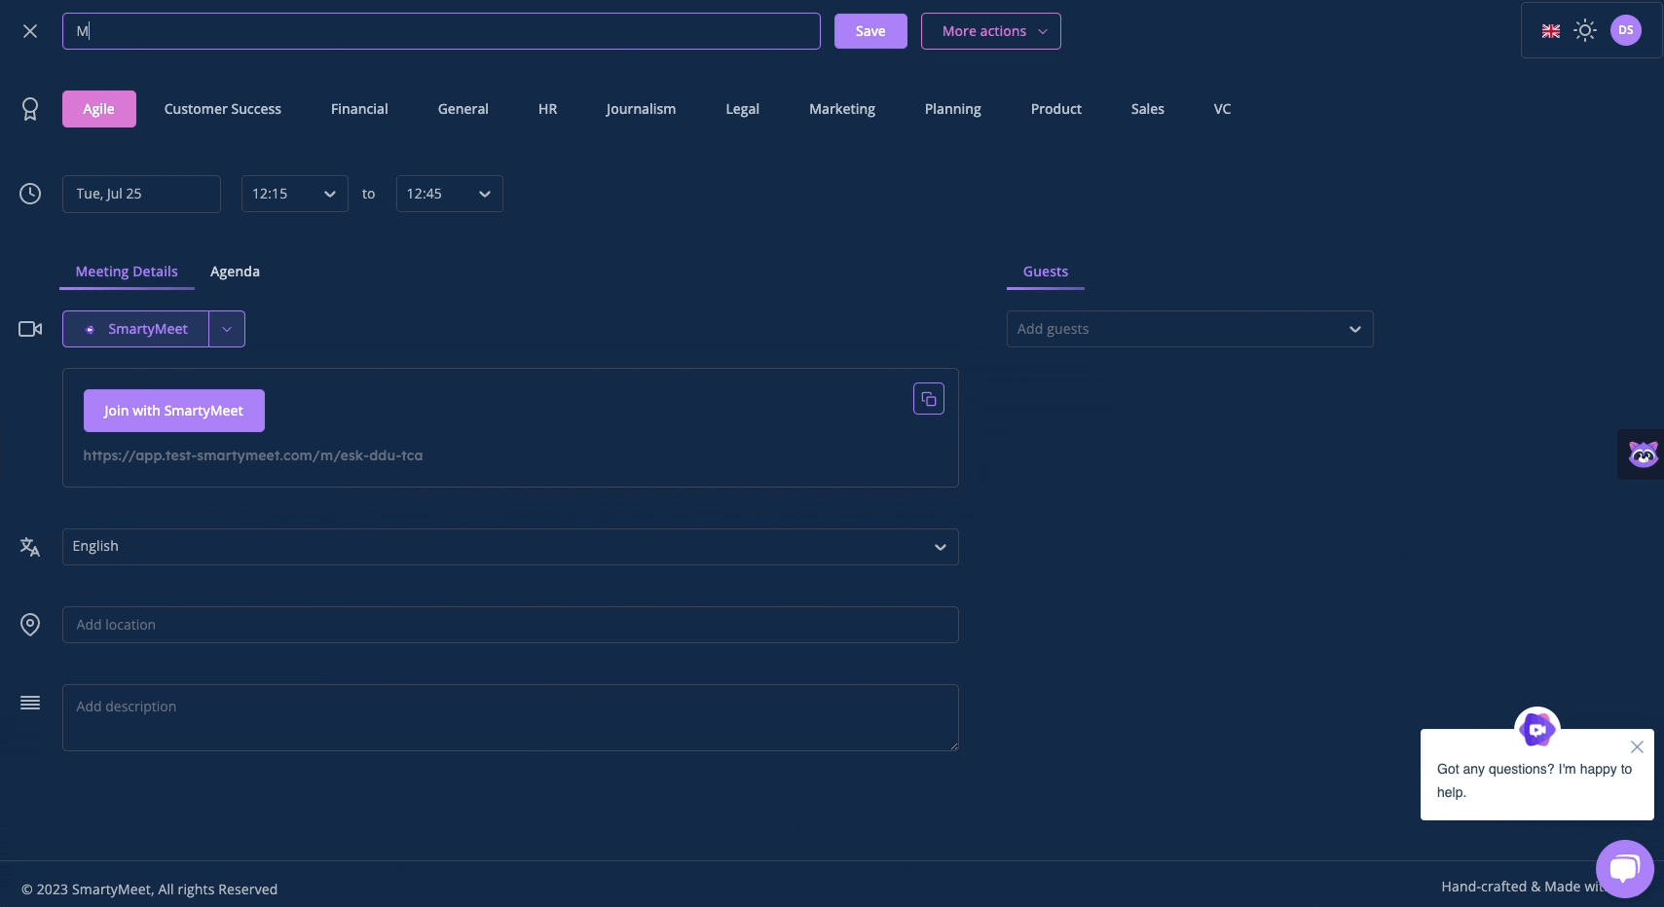Screen dimensions: 1664x907
Task: Select the Marketing category
Action: point(842,109)
